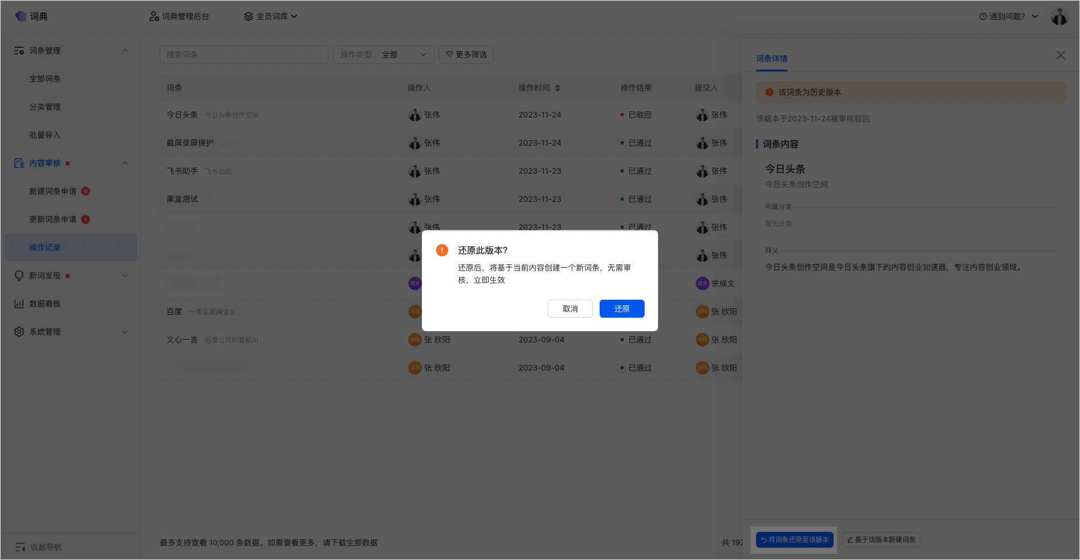Collapse the 词条管理 section chevron

pos(125,51)
